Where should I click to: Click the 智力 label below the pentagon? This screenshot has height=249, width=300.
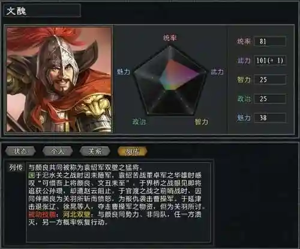(202, 121)
